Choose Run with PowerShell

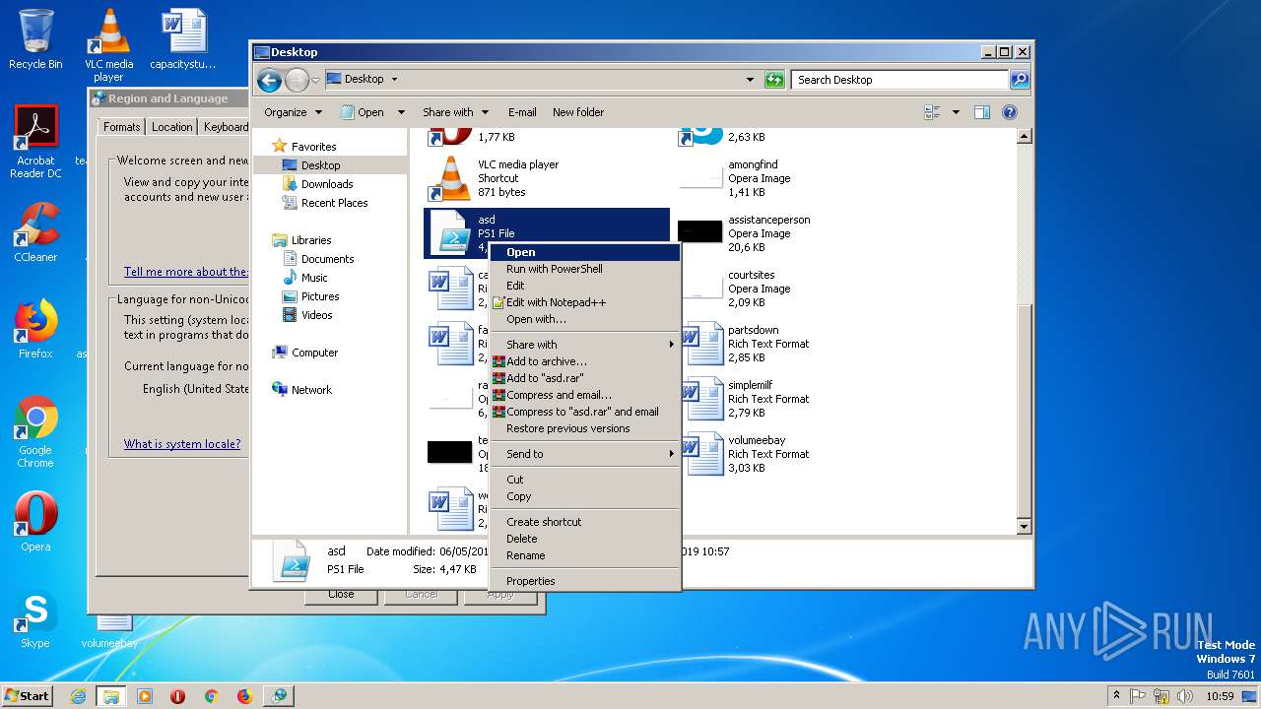click(585, 269)
